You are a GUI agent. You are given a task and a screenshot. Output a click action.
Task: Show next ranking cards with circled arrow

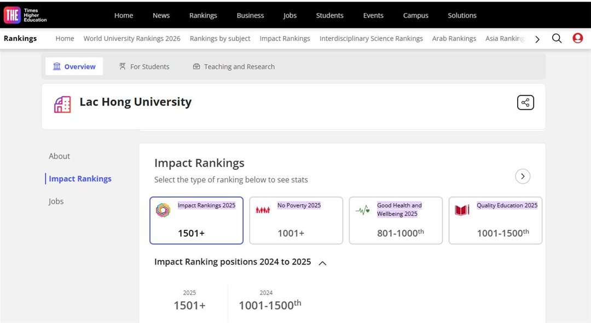pos(523,176)
